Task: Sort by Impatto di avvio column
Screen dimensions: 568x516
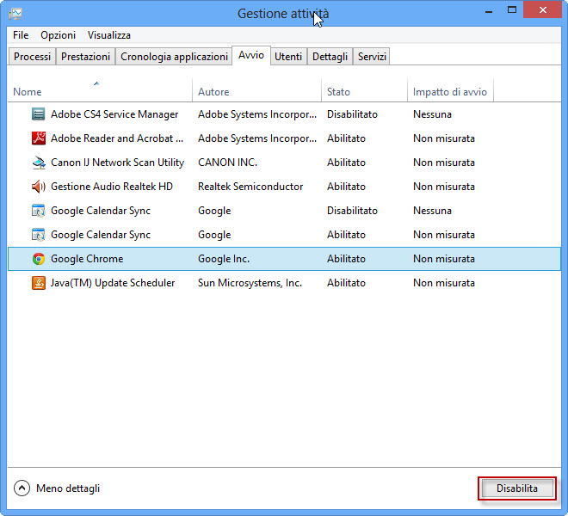Action: click(x=450, y=92)
